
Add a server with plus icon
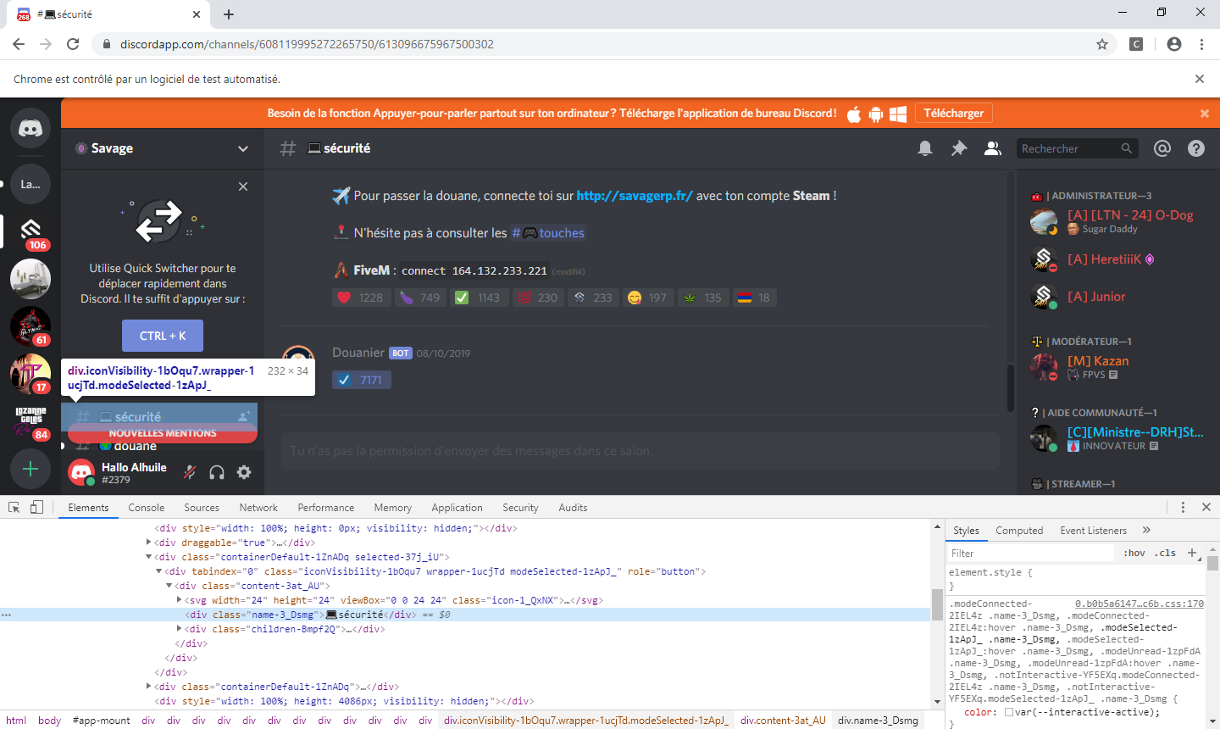pyautogui.click(x=30, y=469)
